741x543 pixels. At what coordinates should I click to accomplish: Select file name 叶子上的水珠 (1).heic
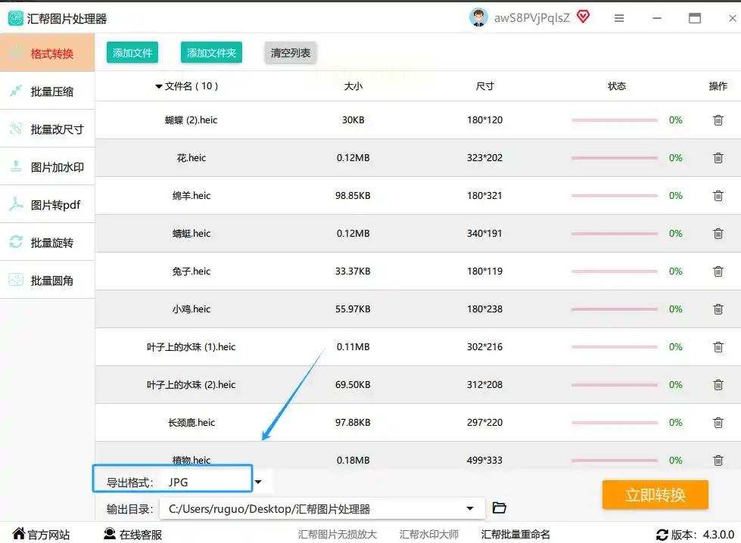pyautogui.click(x=191, y=346)
